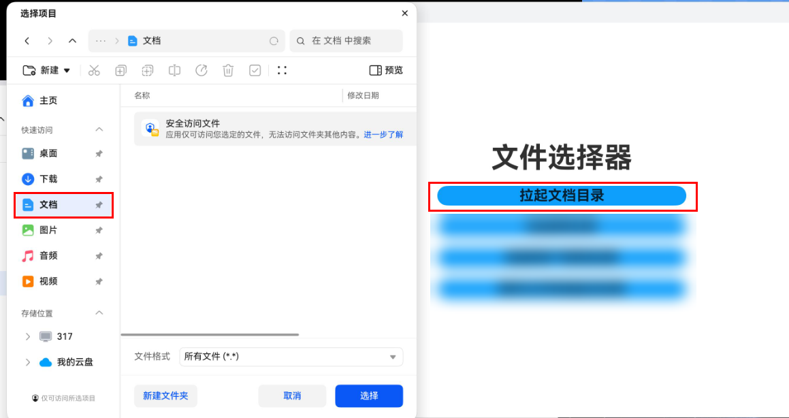
Task: Go back with the left arrow
Action: (27, 41)
